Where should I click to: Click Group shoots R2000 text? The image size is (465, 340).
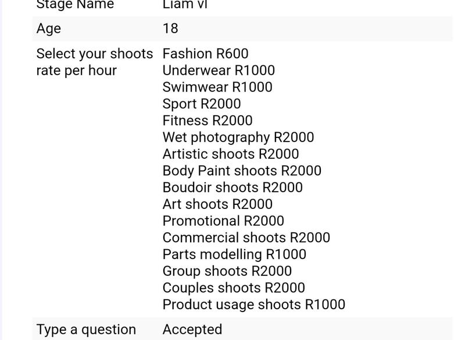coord(227,271)
